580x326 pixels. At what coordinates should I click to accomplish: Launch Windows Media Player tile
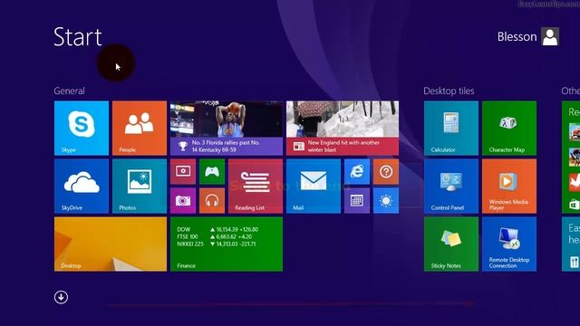point(509,186)
